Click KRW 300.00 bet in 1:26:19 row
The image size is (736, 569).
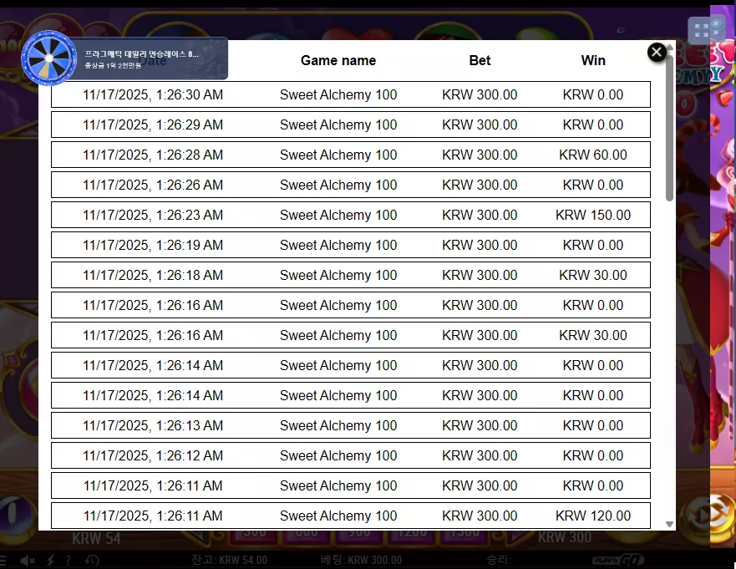click(480, 245)
